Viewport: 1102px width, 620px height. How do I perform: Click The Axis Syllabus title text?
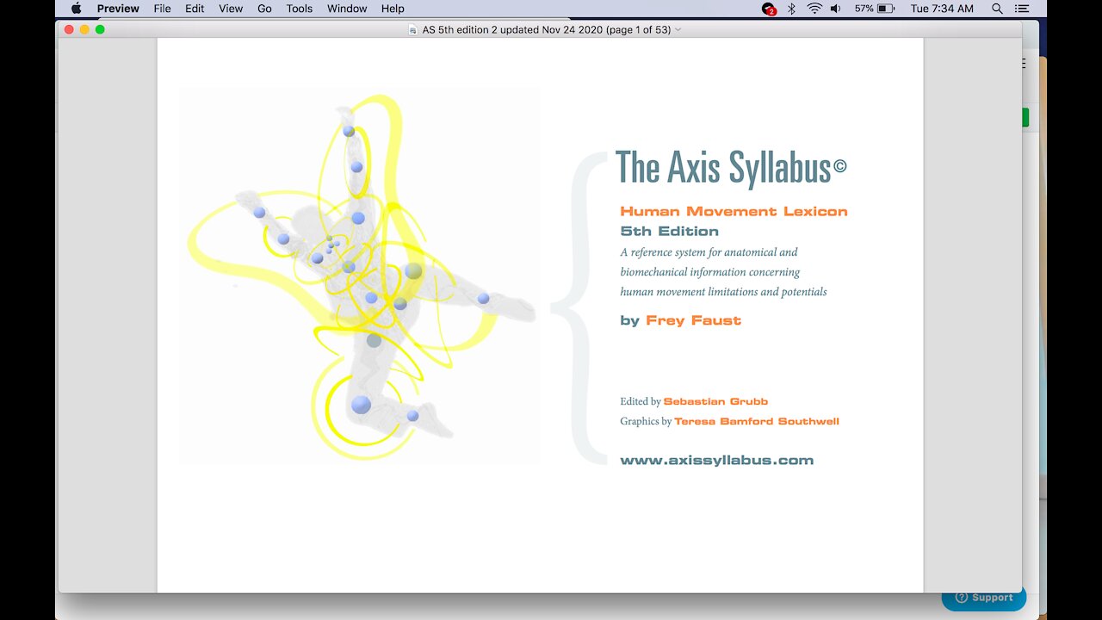point(731,168)
